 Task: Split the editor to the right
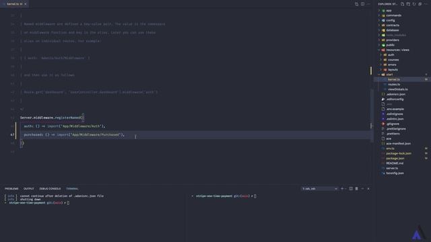(362, 4)
